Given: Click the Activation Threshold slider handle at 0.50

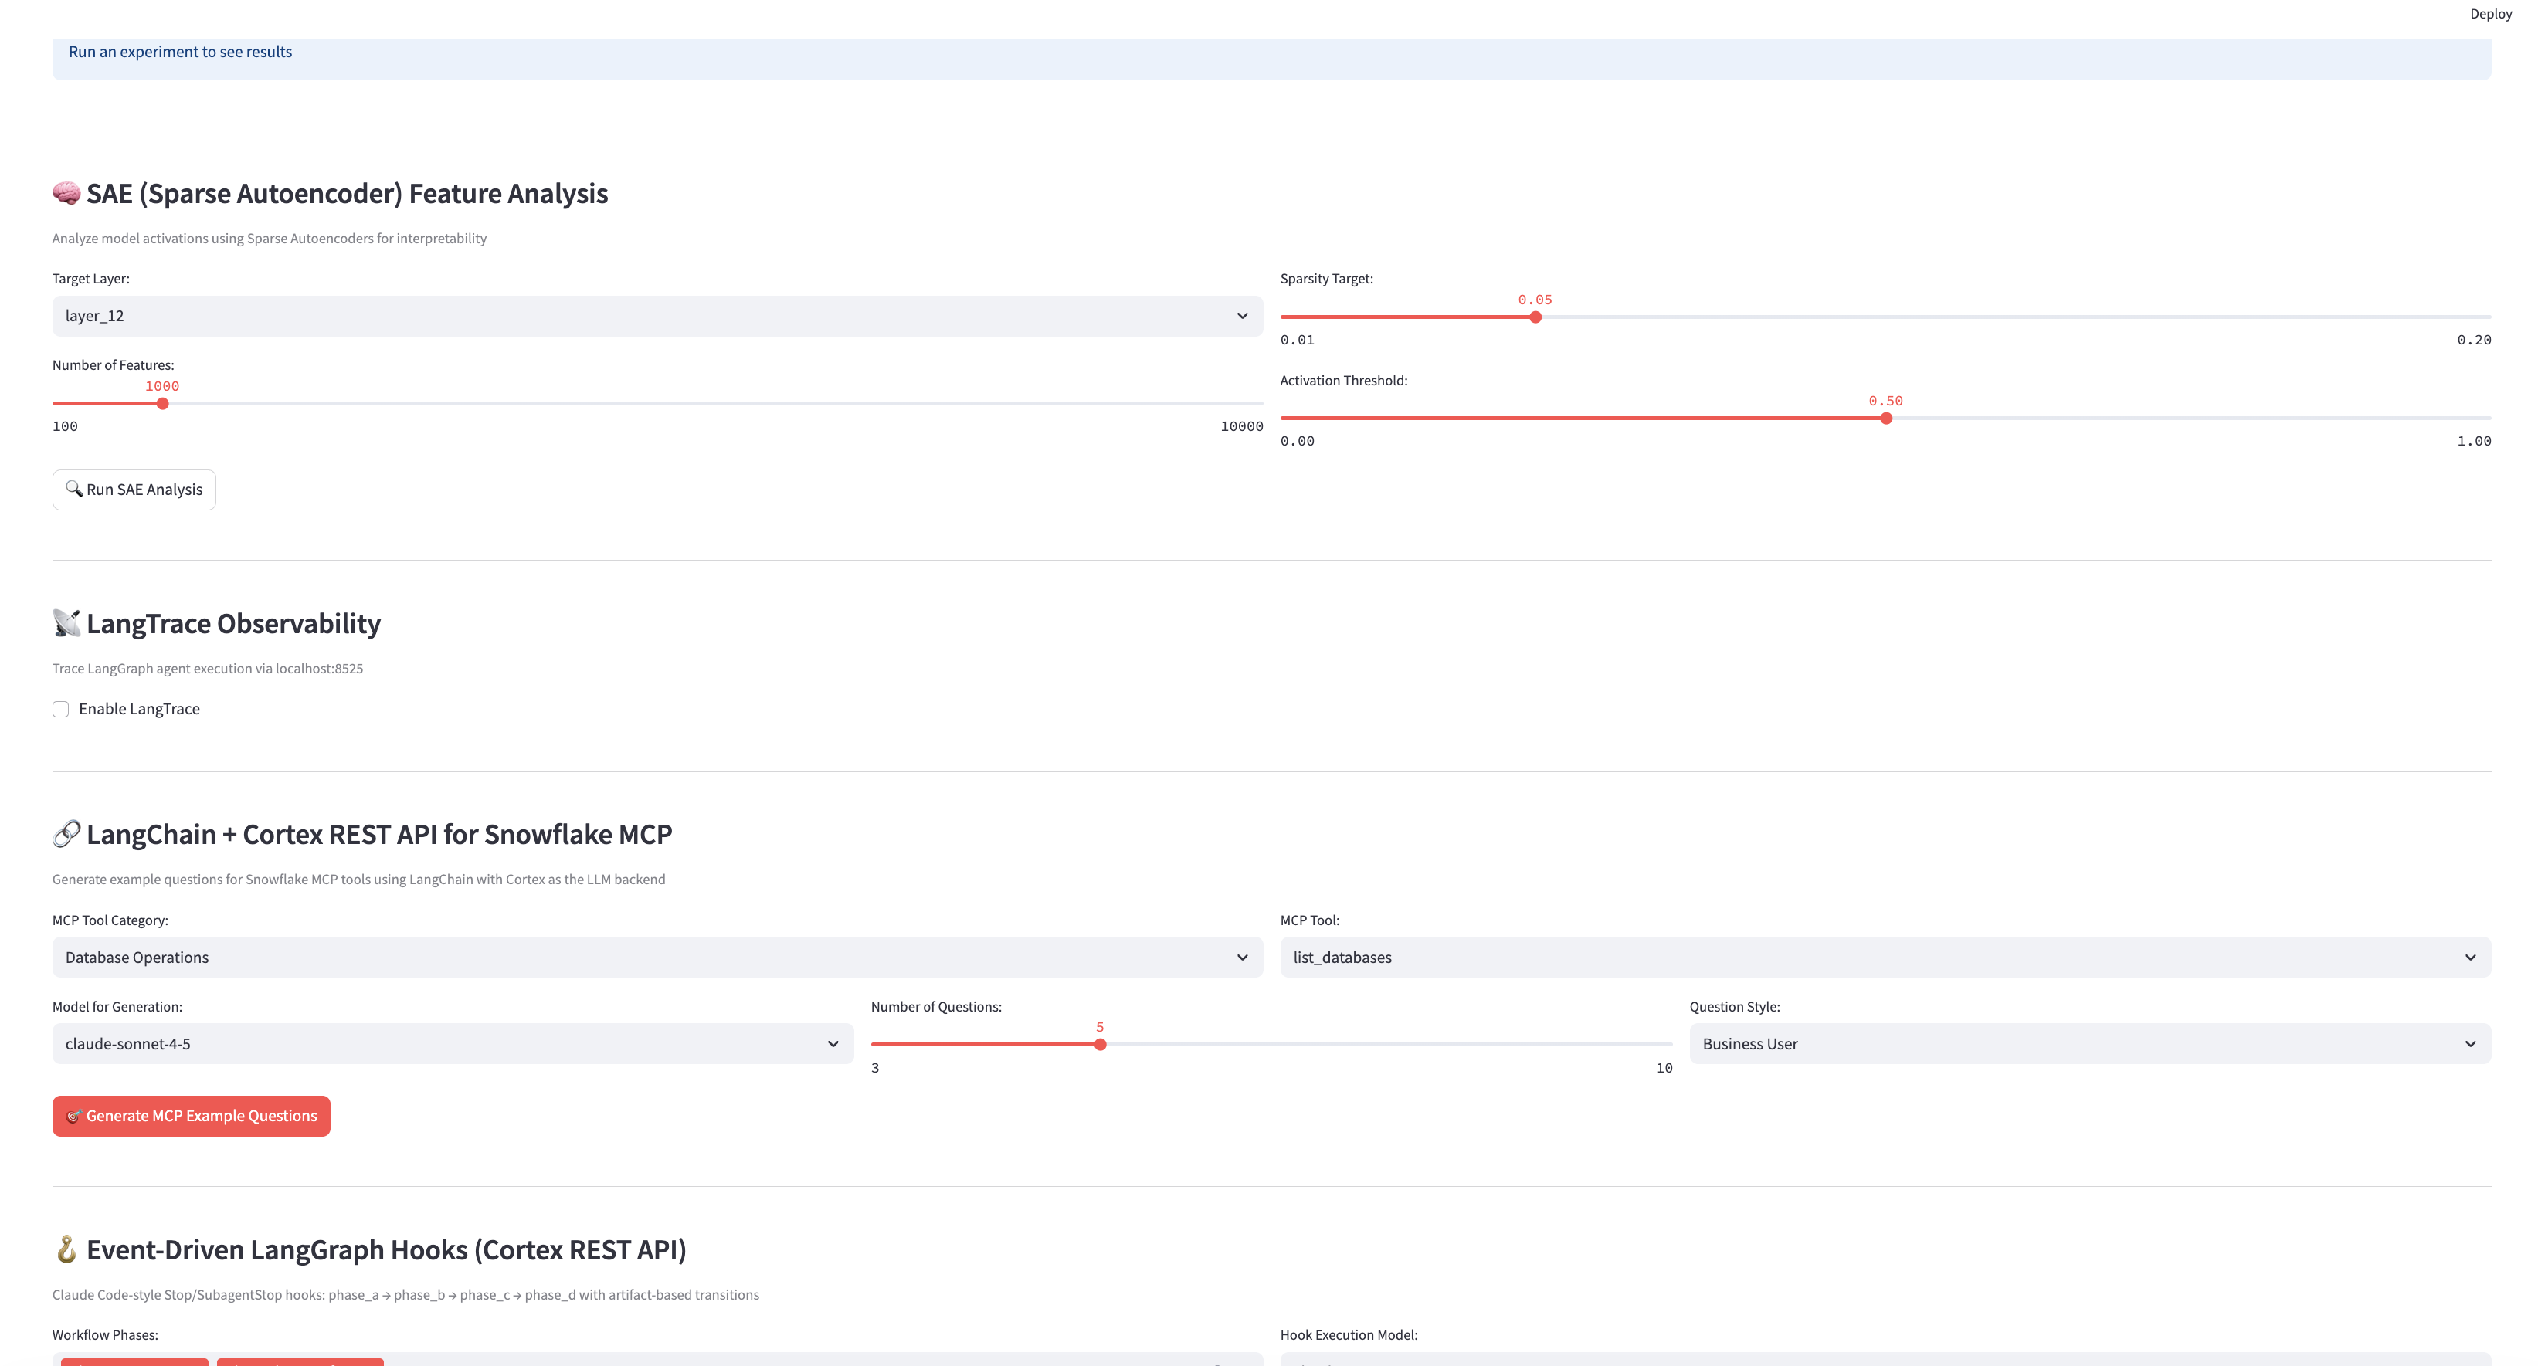Looking at the screenshot, I should (x=1887, y=418).
